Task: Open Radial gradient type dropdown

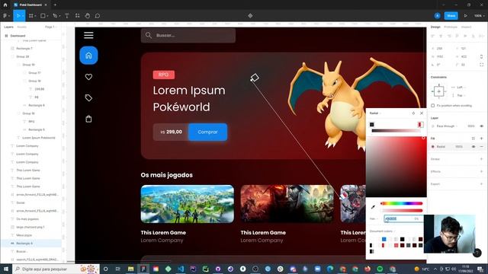Action: pyautogui.click(x=375, y=113)
